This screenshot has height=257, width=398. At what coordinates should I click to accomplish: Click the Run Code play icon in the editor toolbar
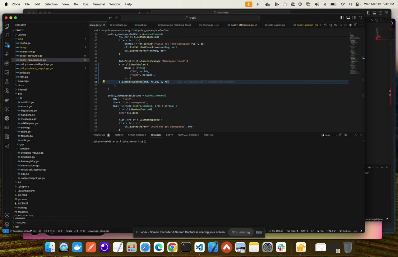pyautogui.click(x=321, y=25)
